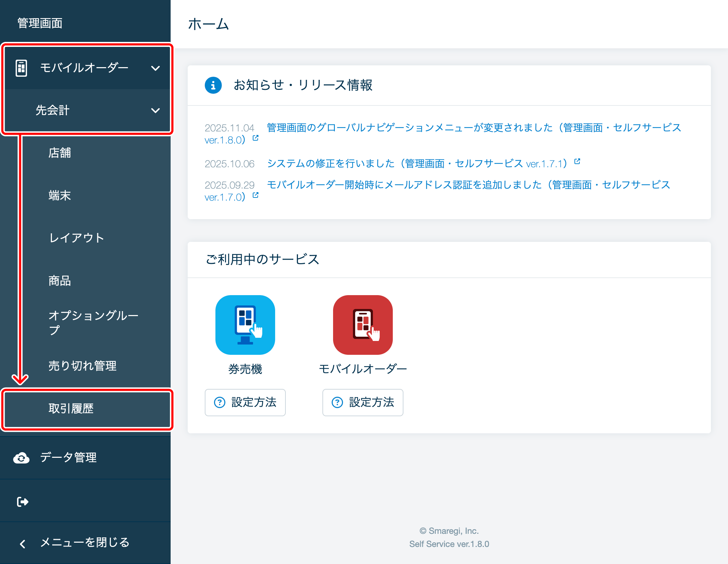Click the 設定方法 button under モバイルオーダー

(363, 402)
